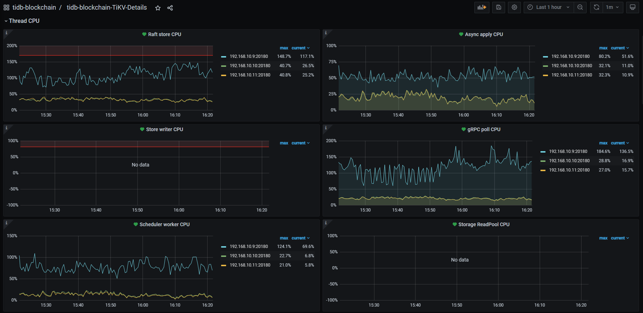Refresh the dashboard with the refresh icon

pos(597,7)
